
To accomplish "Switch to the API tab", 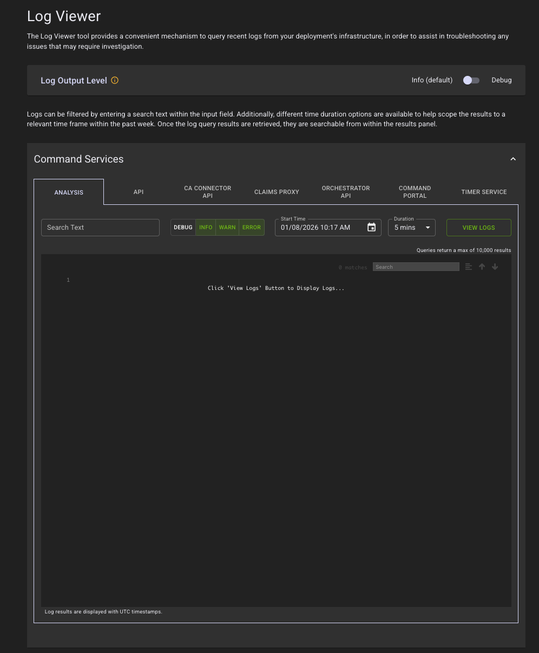I will click(139, 192).
